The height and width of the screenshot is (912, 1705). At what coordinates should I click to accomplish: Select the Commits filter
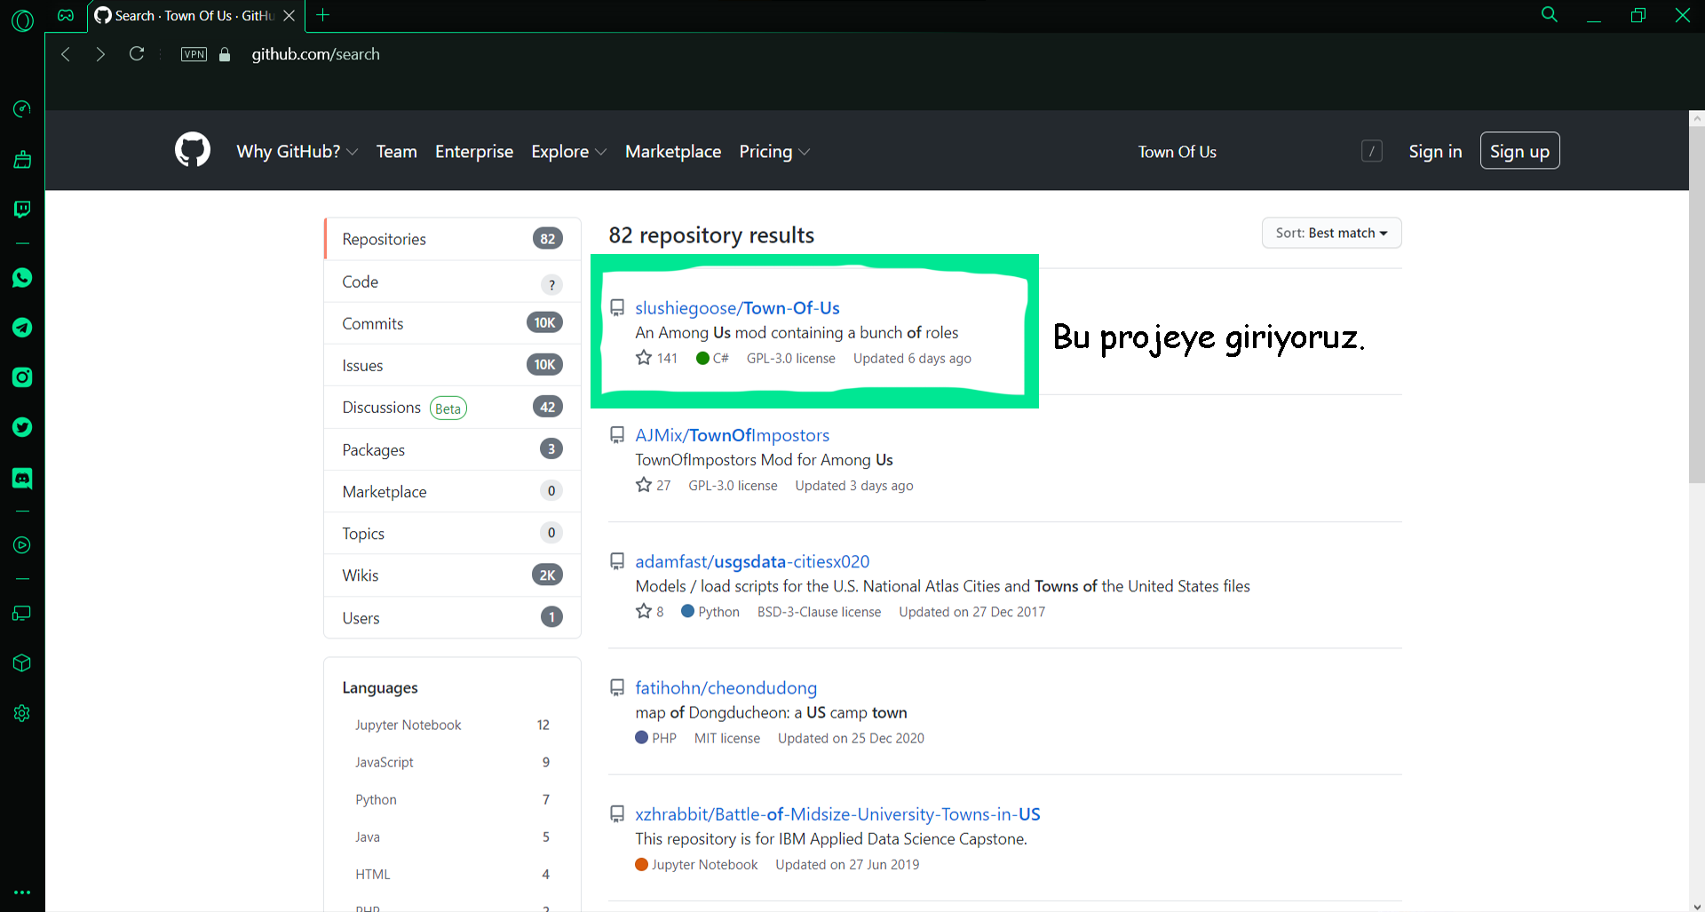pyautogui.click(x=453, y=323)
